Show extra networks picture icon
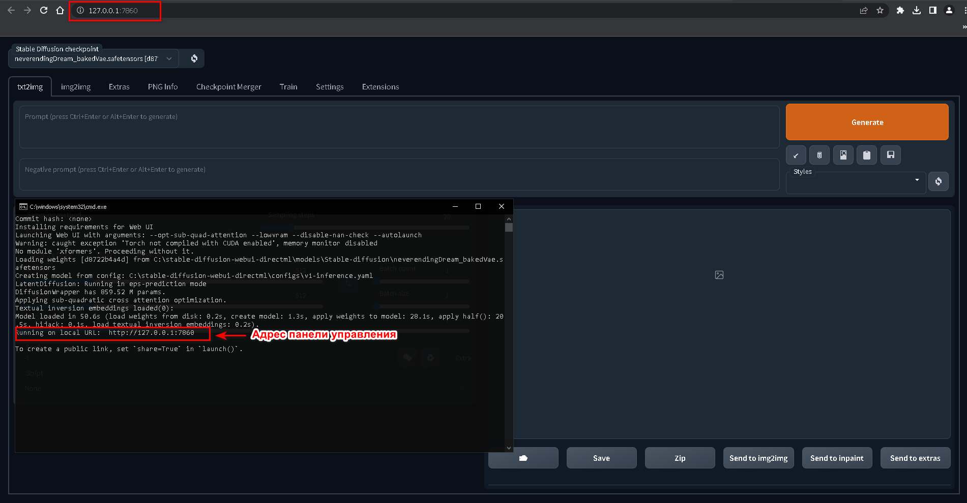967x503 pixels. (x=843, y=155)
